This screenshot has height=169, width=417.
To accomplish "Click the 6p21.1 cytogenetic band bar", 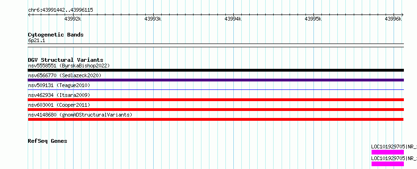I will (x=216, y=45).
